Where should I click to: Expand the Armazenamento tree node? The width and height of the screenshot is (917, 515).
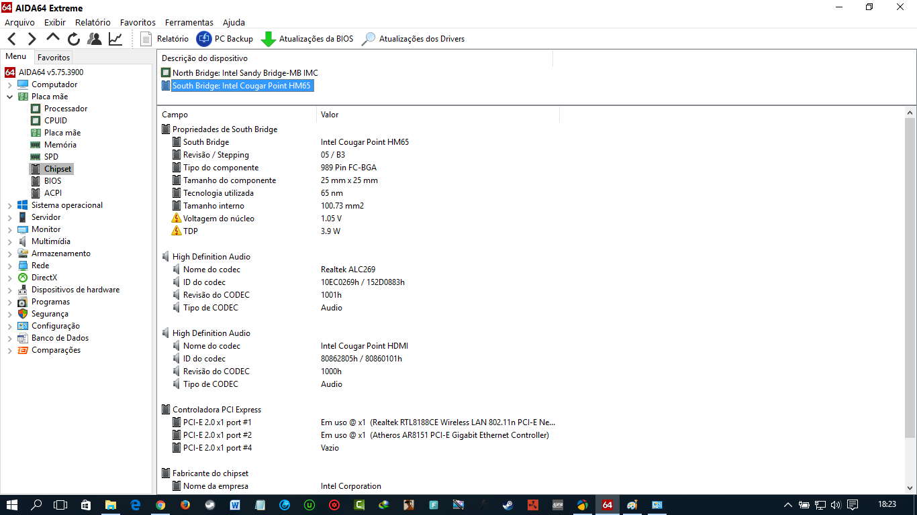[x=10, y=253]
